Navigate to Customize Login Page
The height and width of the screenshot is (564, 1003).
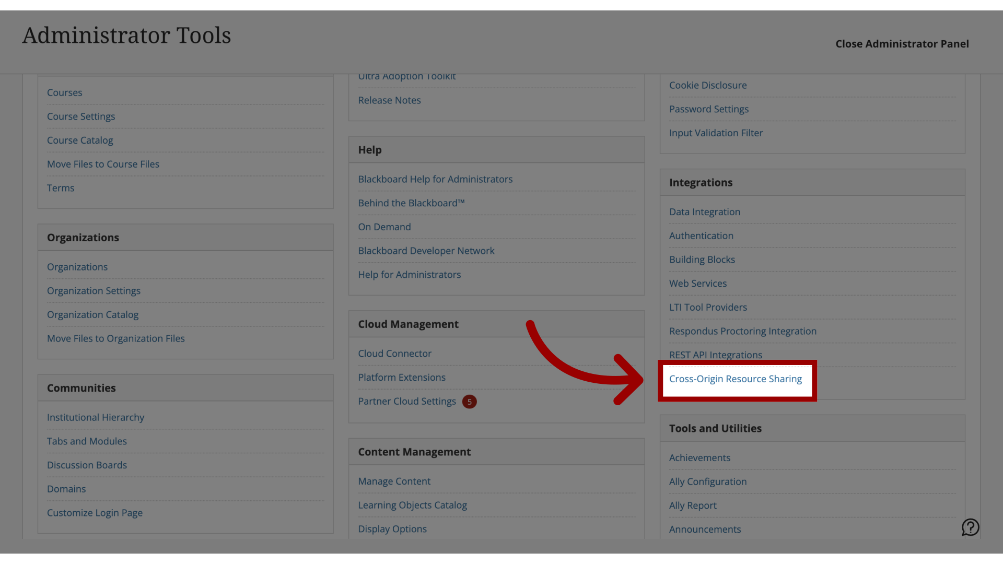pyautogui.click(x=95, y=513)
